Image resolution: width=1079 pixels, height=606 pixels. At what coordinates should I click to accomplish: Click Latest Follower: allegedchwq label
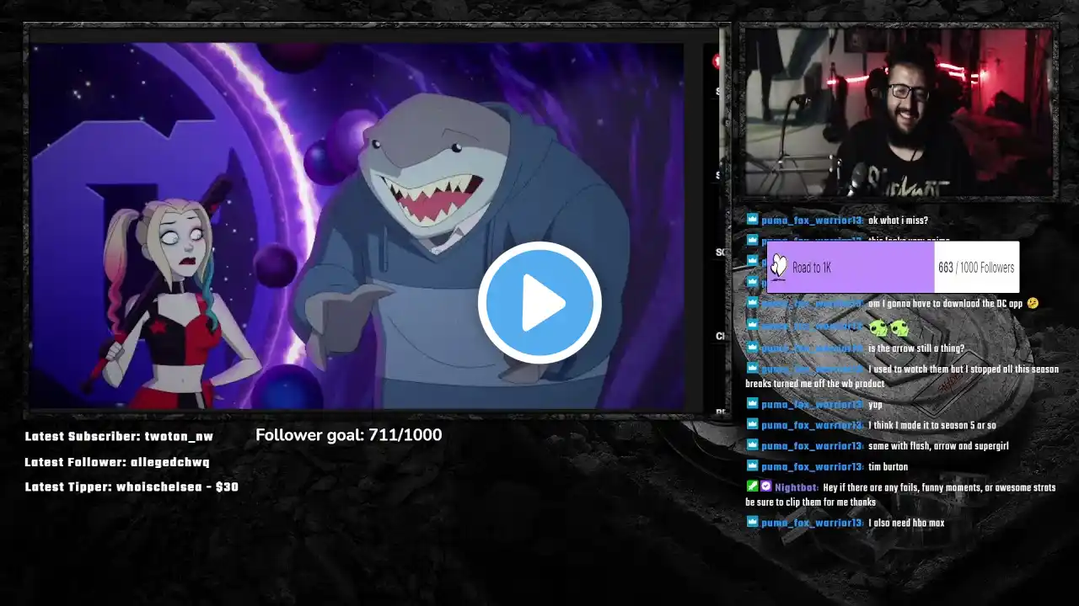coord(117,462)
